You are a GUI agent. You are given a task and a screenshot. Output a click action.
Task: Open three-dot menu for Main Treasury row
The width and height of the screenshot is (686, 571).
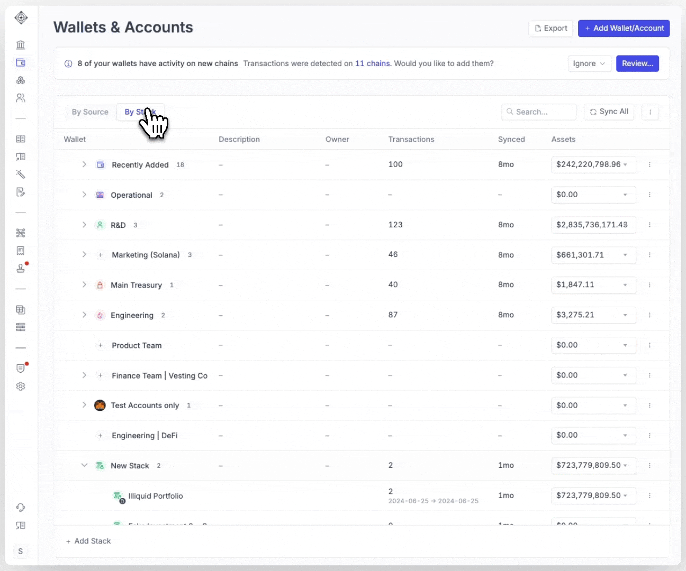pos(649,285)
